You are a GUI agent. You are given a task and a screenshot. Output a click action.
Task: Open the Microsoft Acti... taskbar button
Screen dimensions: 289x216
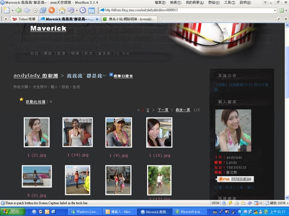191,212
